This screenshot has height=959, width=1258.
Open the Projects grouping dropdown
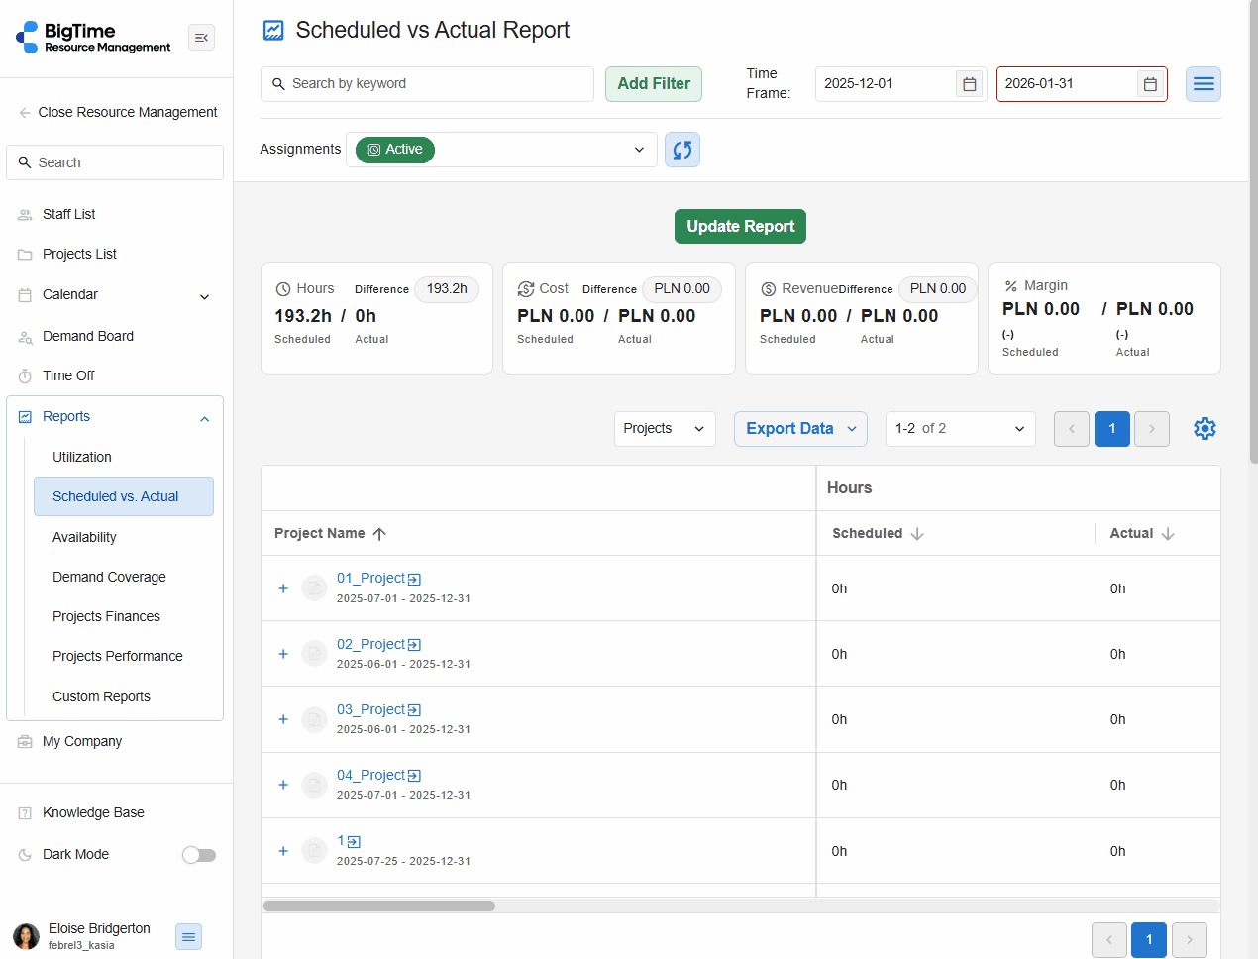[x=664, y=429]
